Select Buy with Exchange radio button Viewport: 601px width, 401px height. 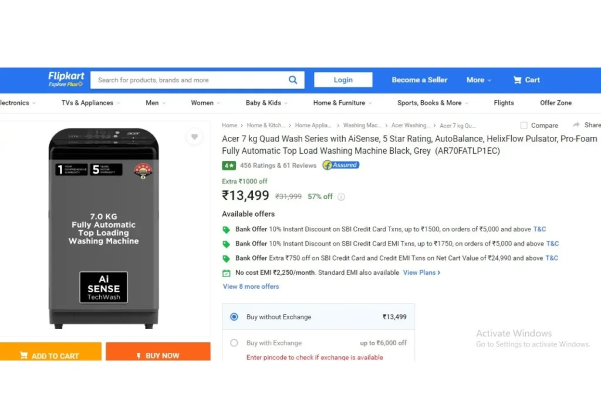click(234, 343)
